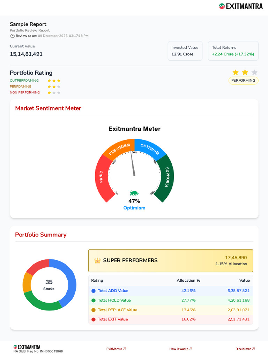The image size is (268, 357).
Task: Click the current value 15,14,81,491
Action: coord(26,54)
